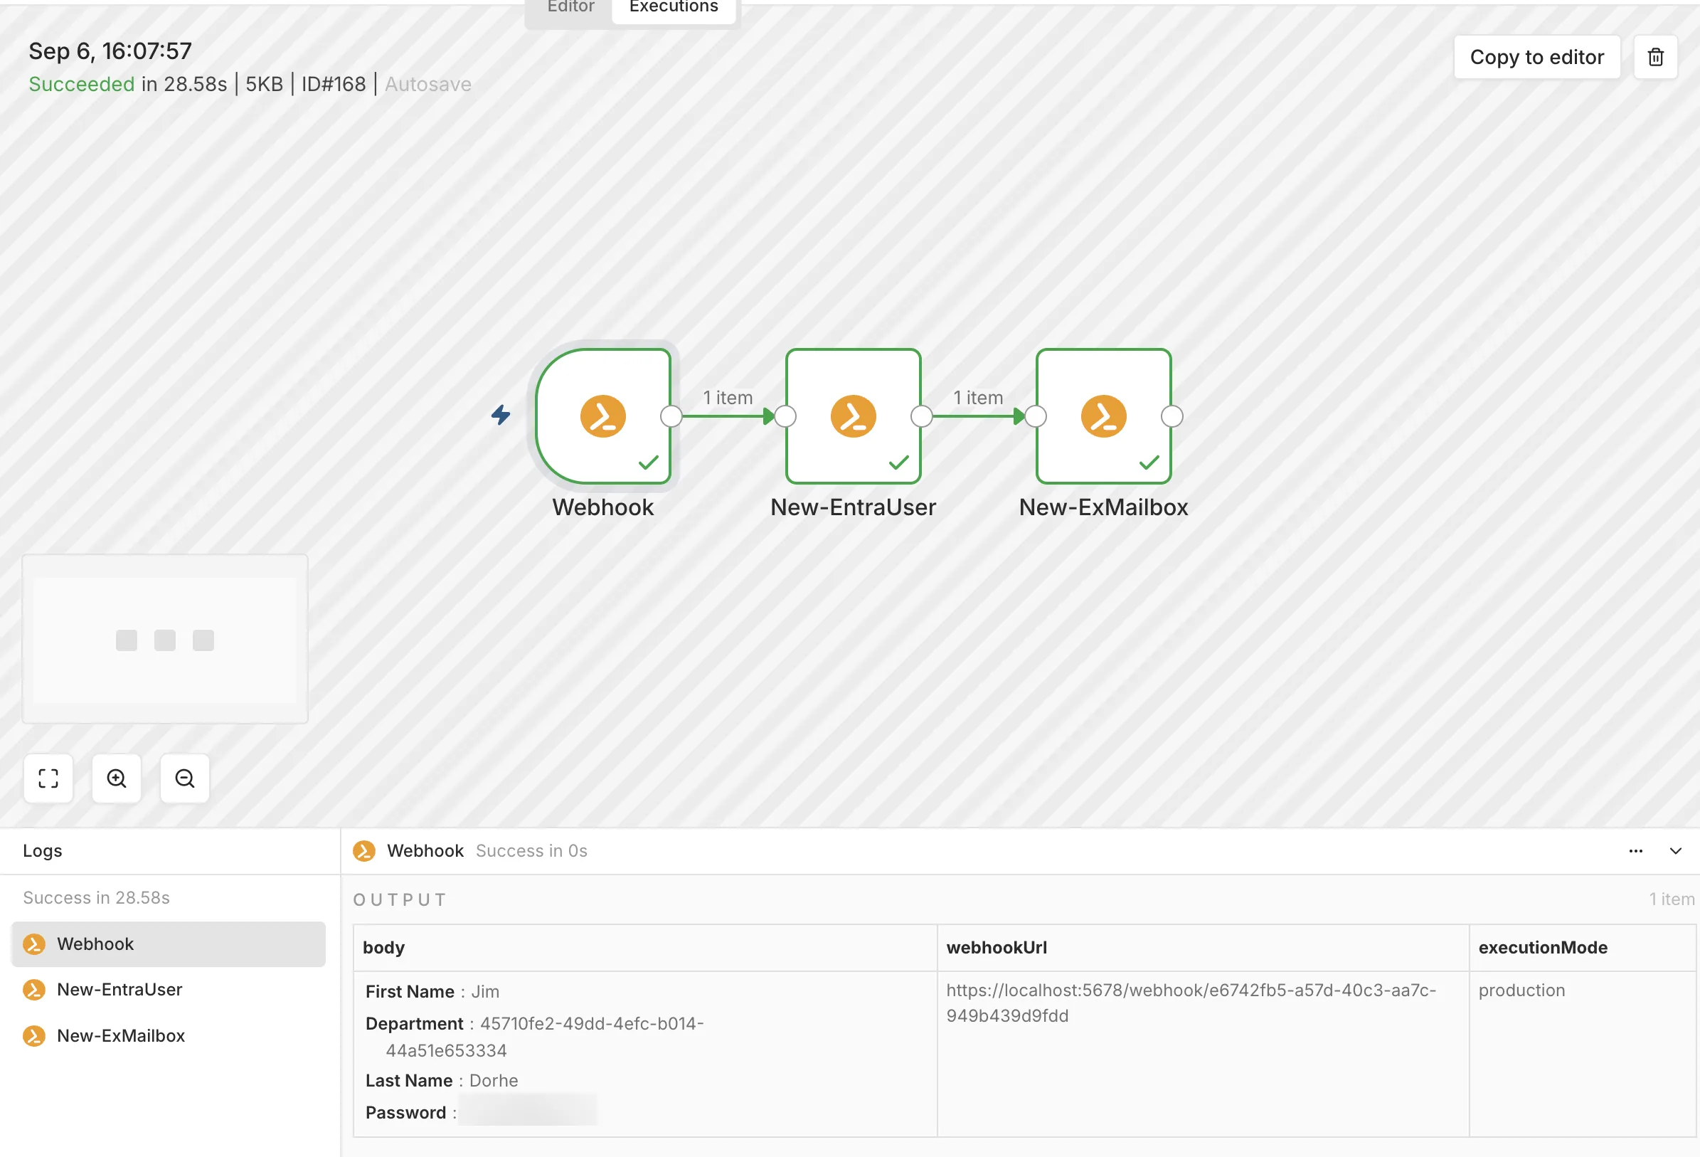Collapse the log panel with chevron

1675,850
